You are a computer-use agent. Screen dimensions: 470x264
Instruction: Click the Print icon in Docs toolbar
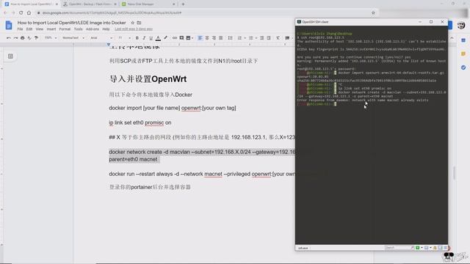[x=23, y=38]
